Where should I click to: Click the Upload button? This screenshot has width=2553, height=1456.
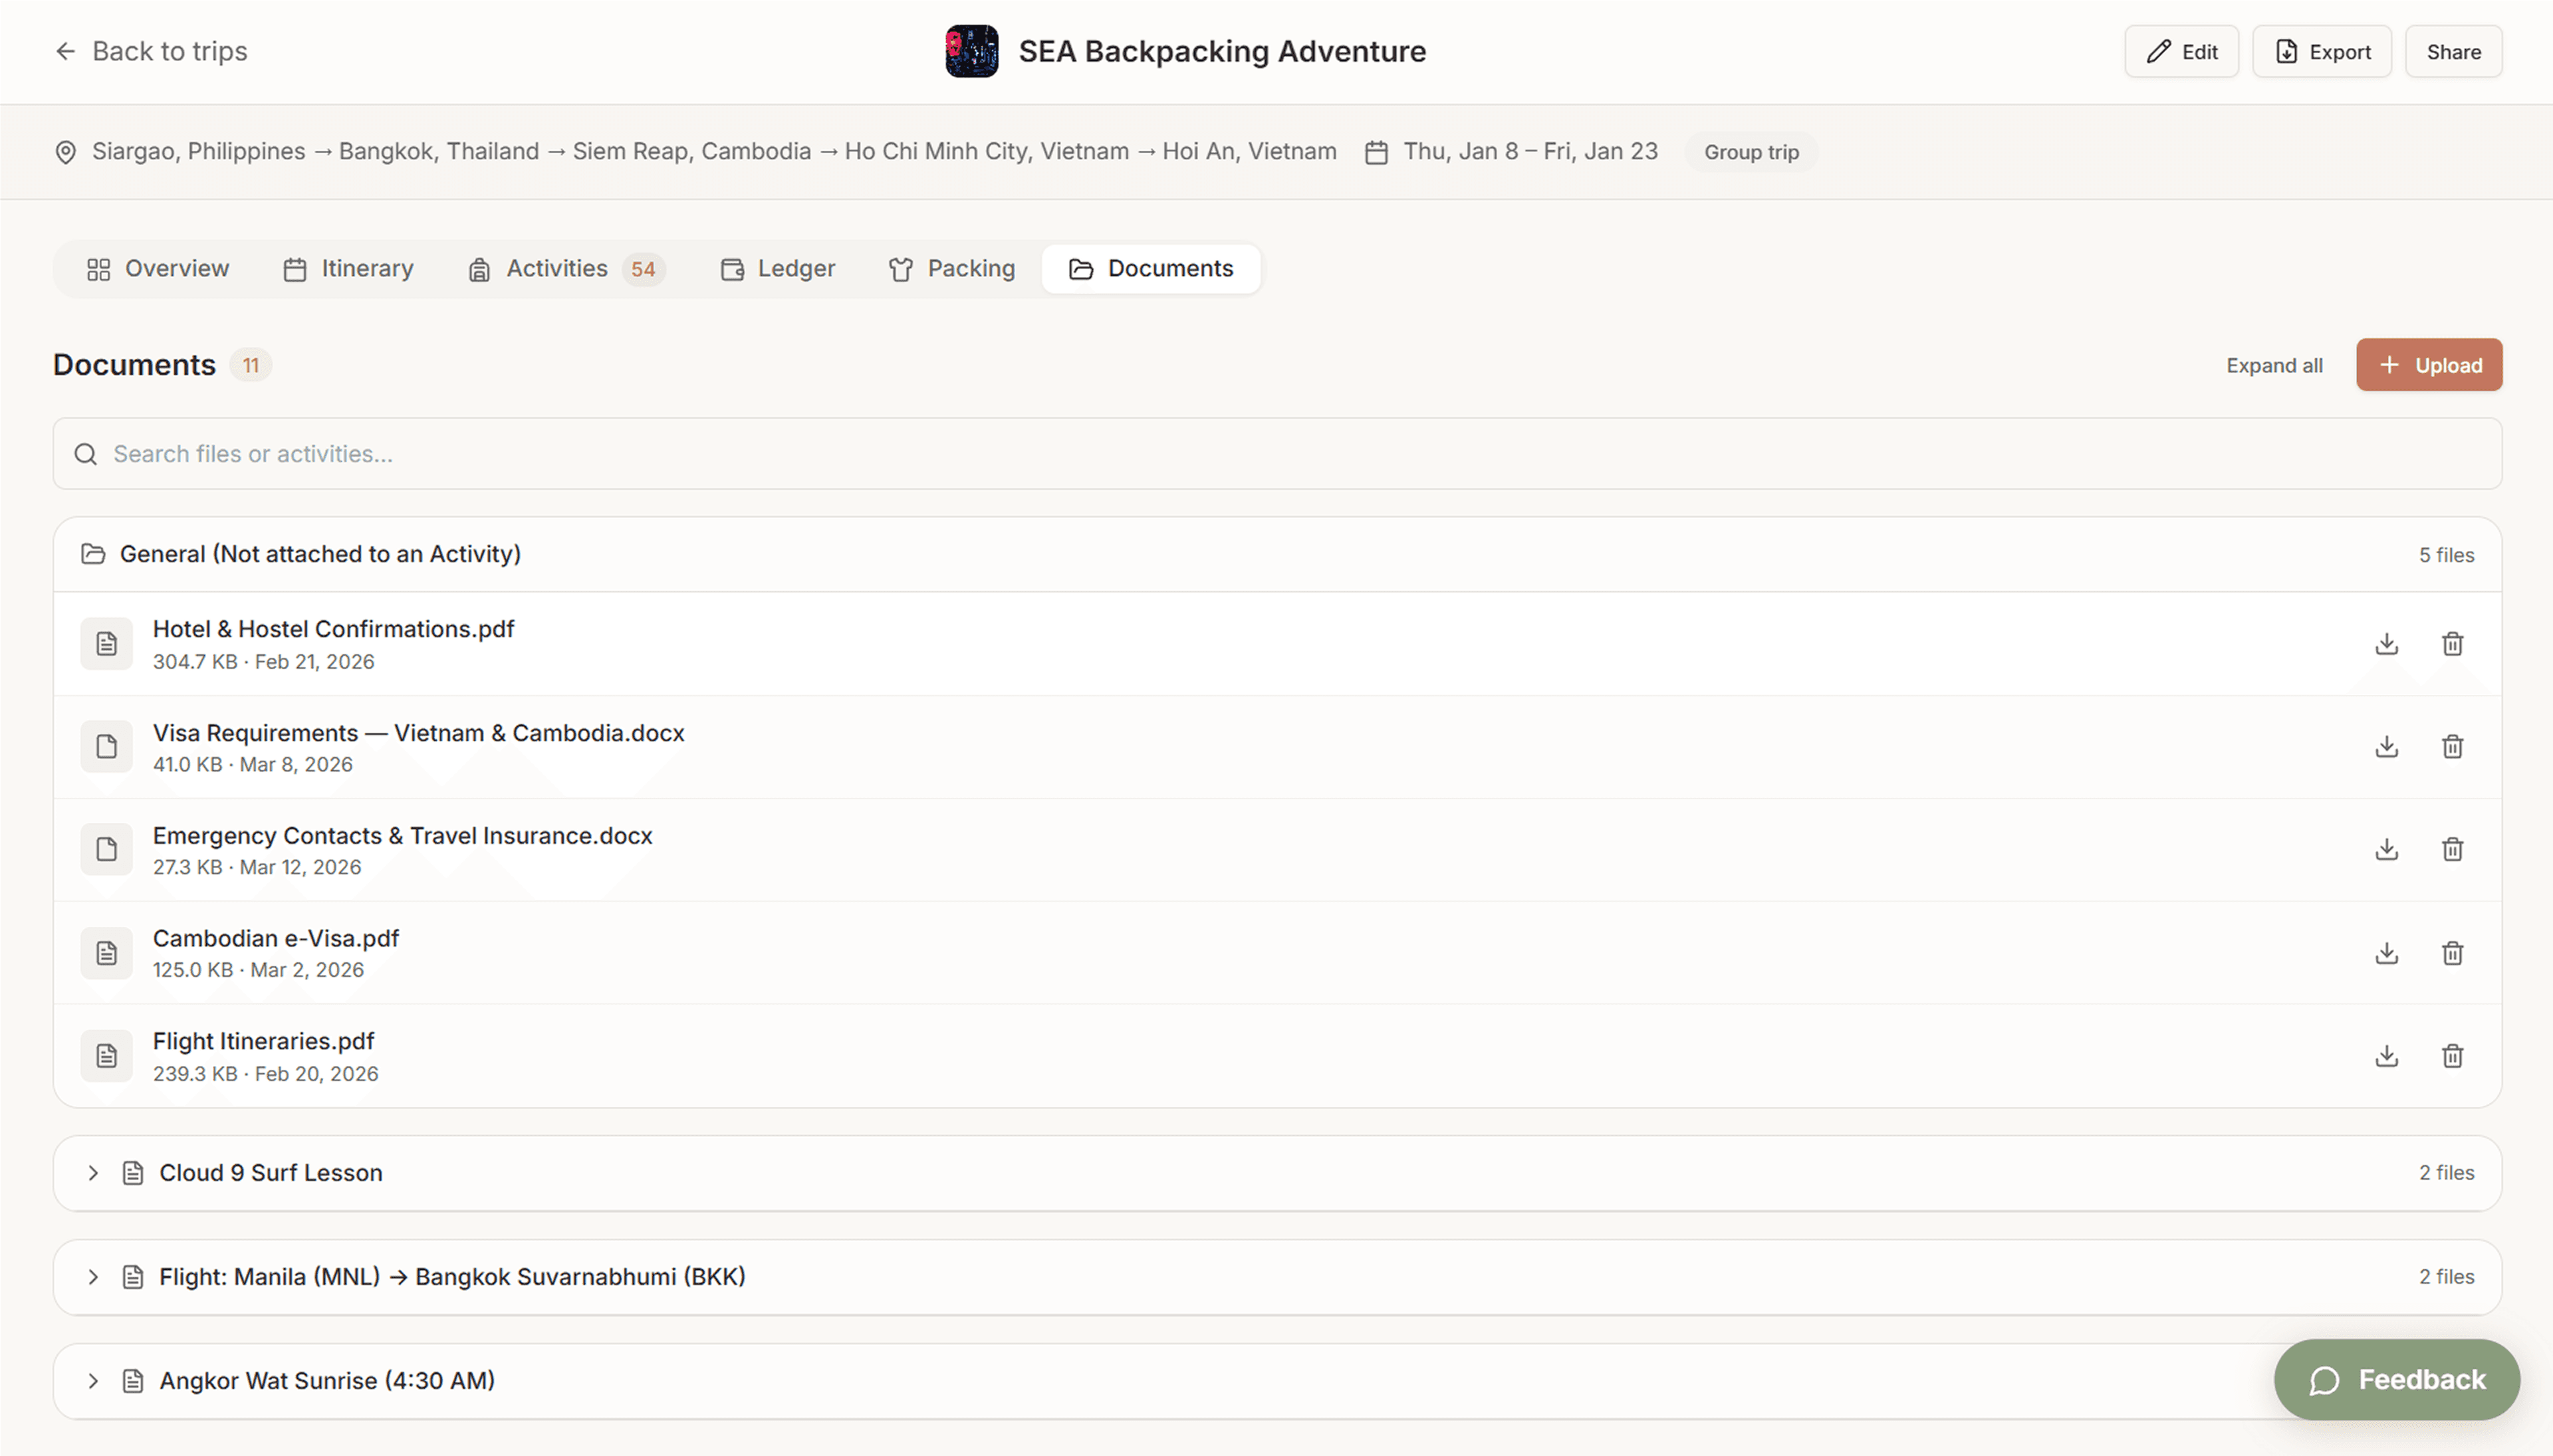[x=2428, y=365]
